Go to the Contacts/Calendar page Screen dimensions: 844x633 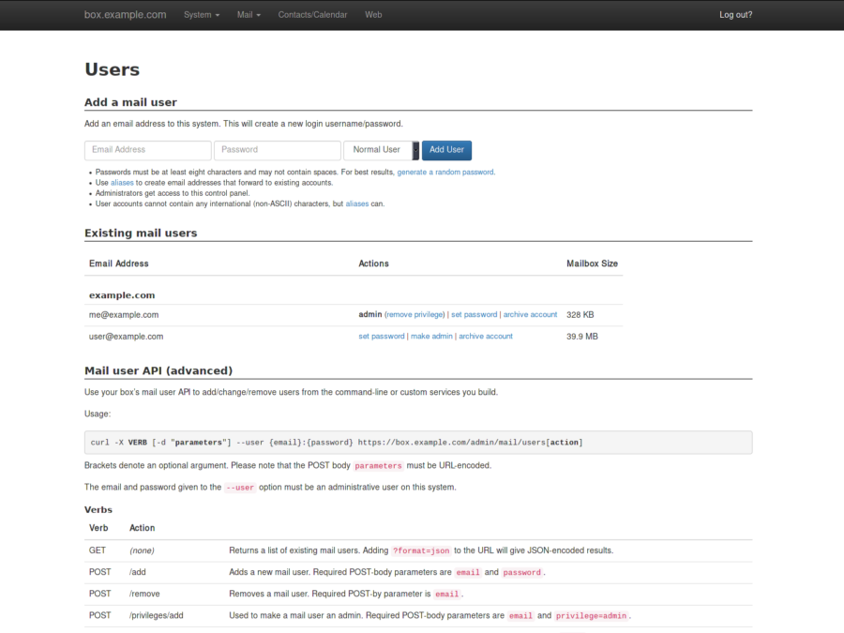pos(312,15)
